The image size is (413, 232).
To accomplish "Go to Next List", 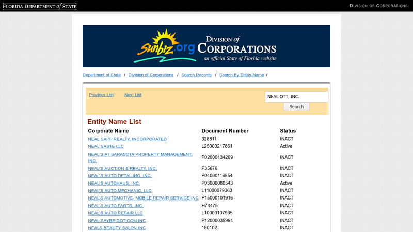I will [133, 95].
